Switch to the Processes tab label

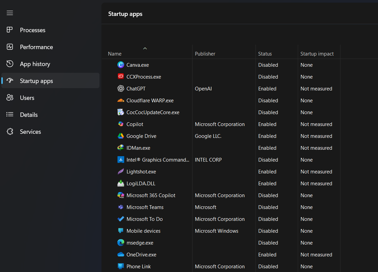coord(32,30)
